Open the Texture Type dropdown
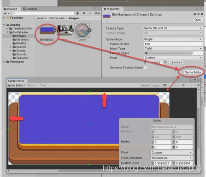 click(x=173, y=28)
